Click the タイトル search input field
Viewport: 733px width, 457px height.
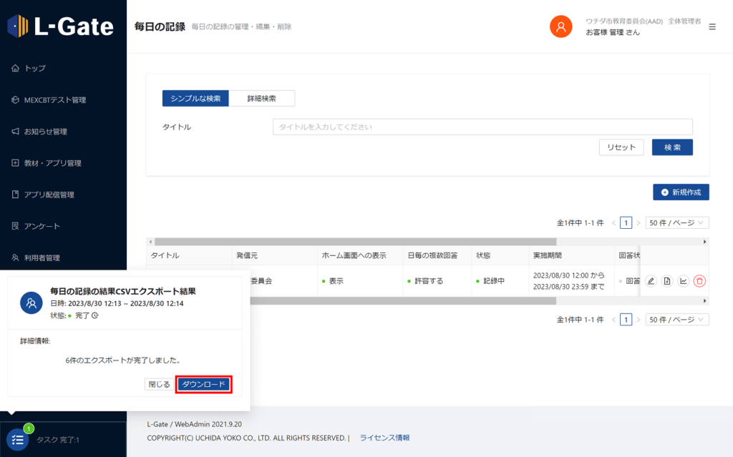coord(482,127)
